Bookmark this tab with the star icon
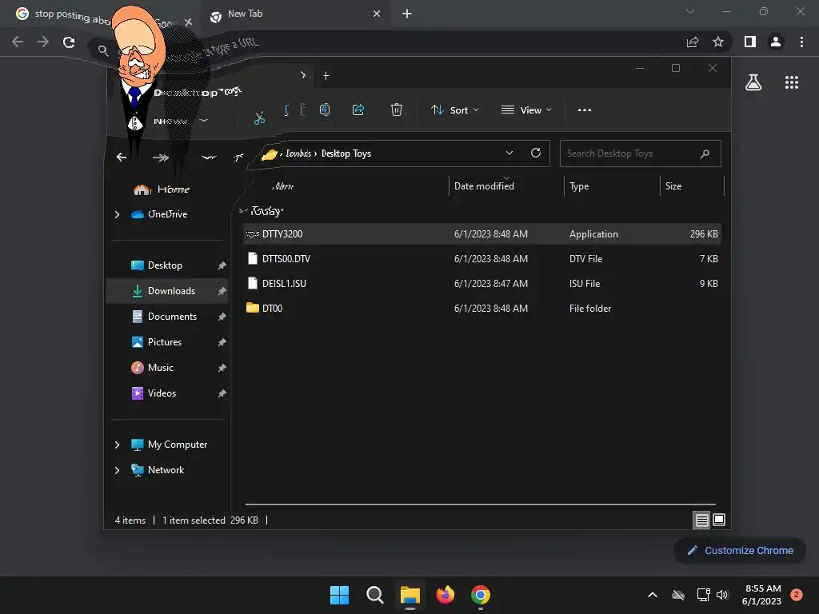The image size is (819, 614). coord(718,42)
